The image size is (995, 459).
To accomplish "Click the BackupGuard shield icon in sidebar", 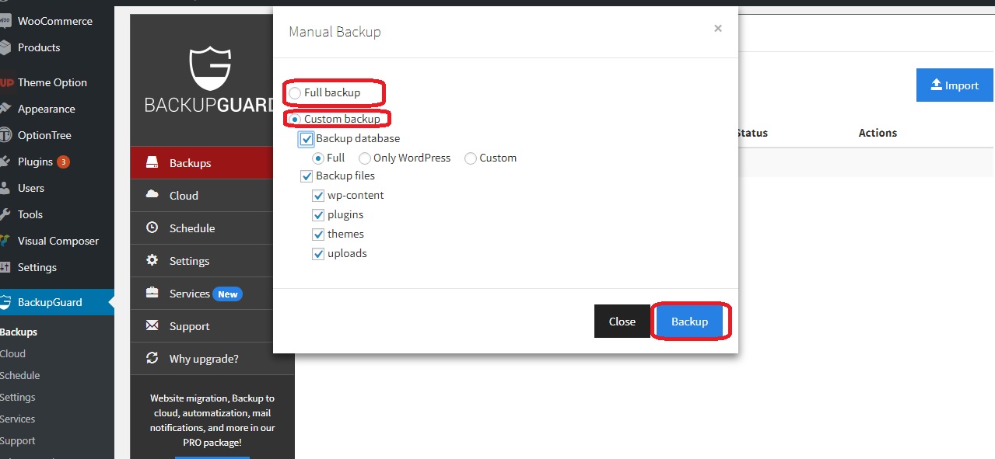I will [5, 302].
